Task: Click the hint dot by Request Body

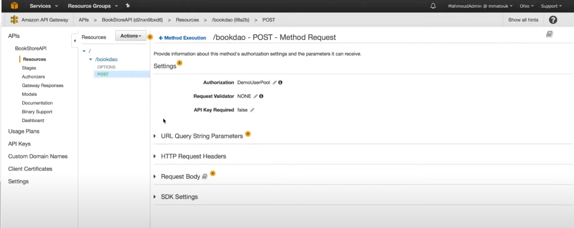Action: [213, 173]
